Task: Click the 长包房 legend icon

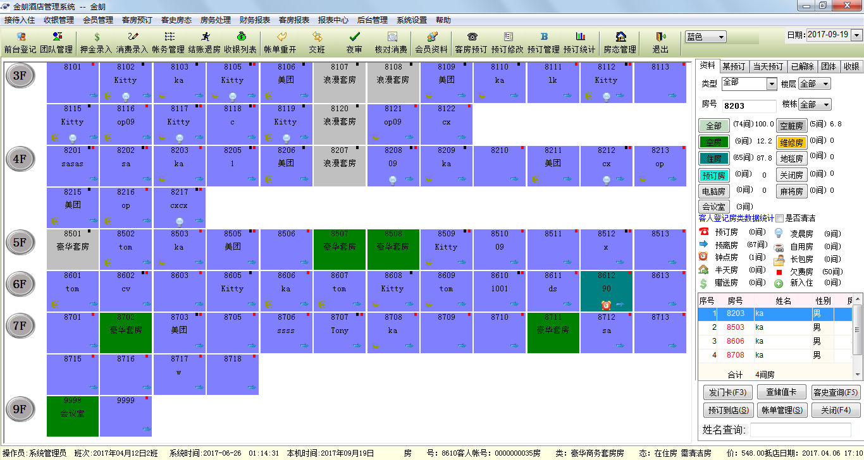Action: click(779, 258)
